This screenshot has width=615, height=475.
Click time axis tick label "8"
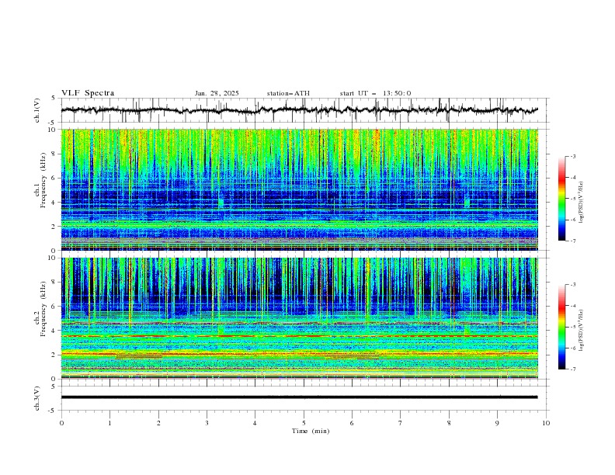coord(449,423)
